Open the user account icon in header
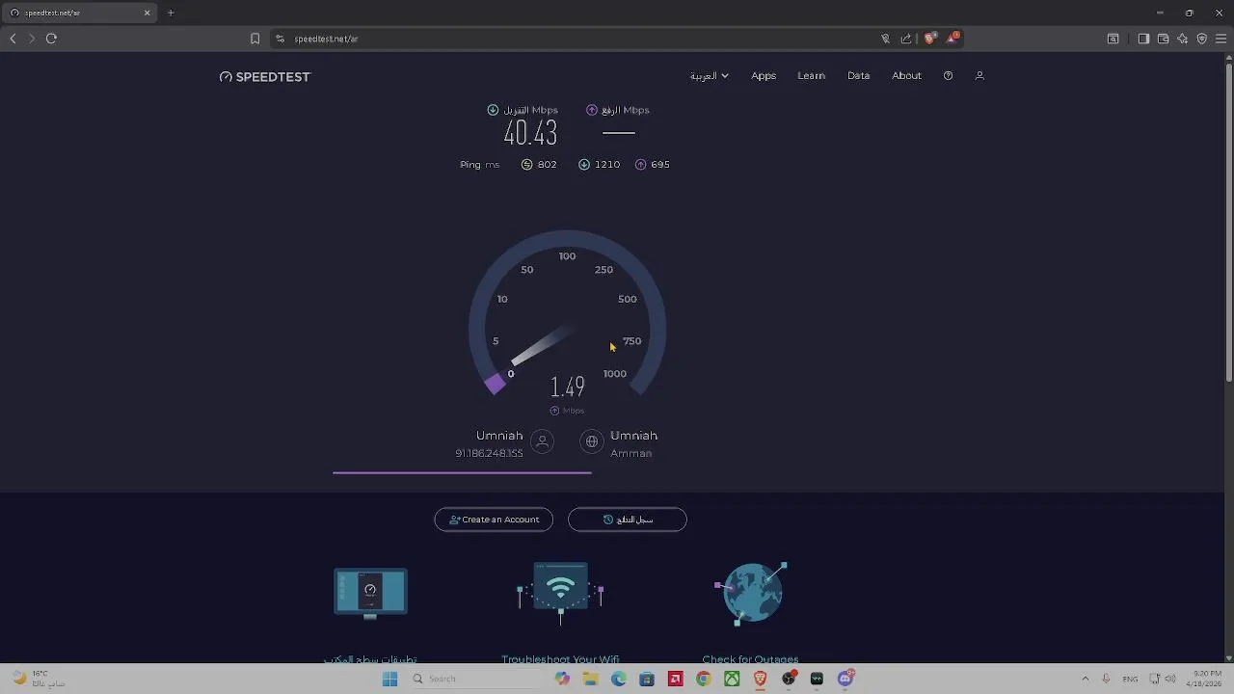Image resolution: width=1234 pixels, height=694 pixels. click(979, 75)
